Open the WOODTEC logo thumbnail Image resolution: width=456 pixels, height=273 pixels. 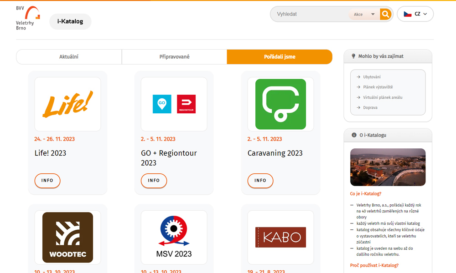coord(68,238)
